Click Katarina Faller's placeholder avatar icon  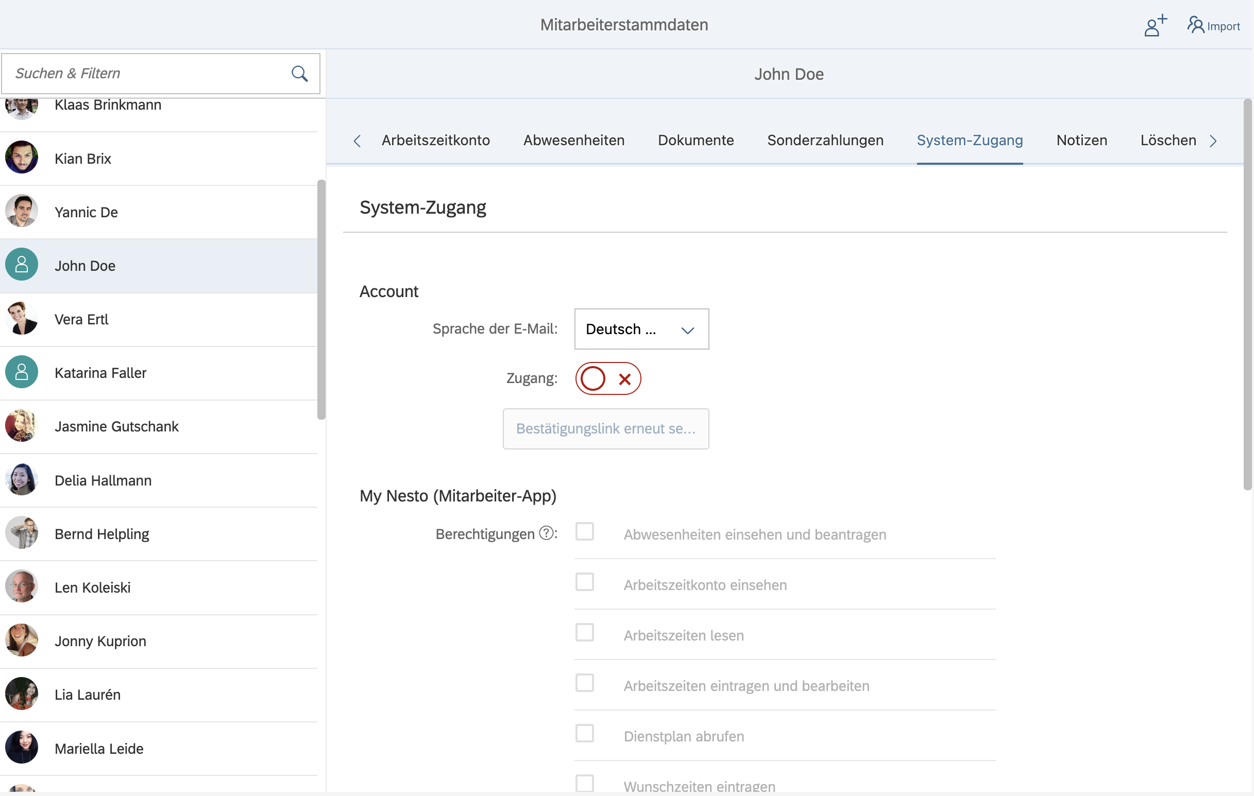click(21, 372)
